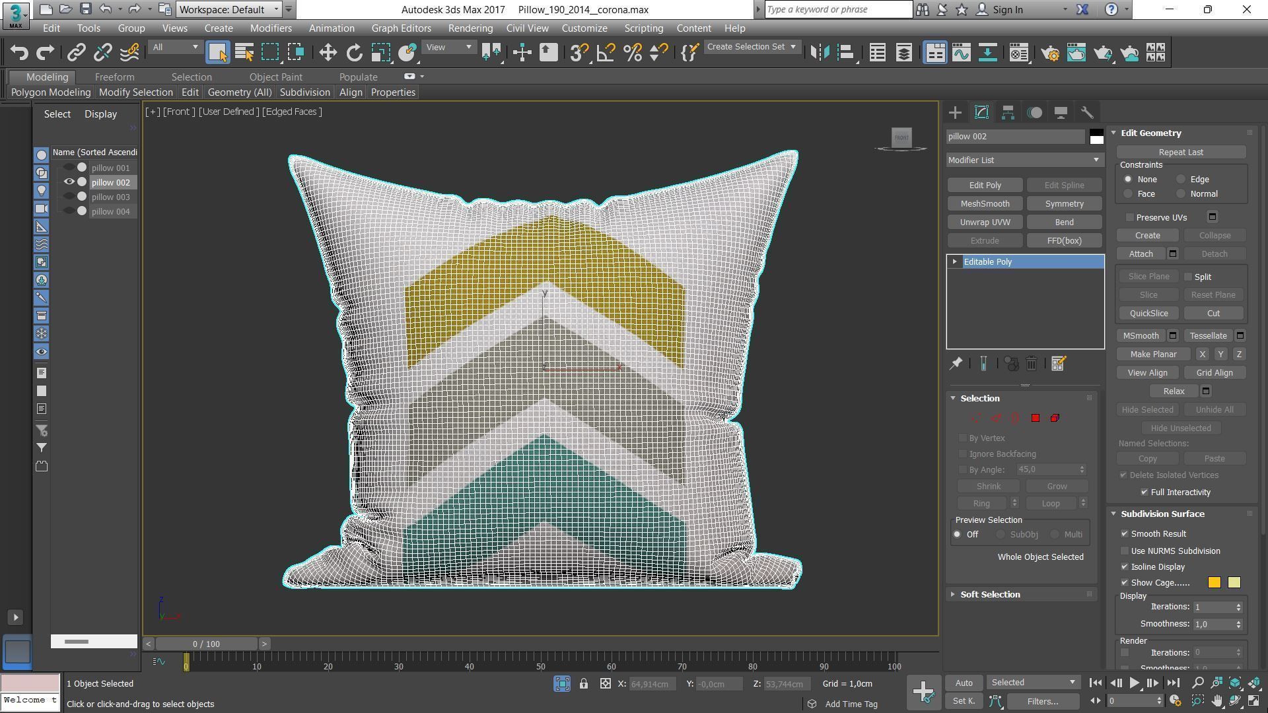Open the Render Setup dialog
Screen dimensions: 1268x713
click(1050, 53)
